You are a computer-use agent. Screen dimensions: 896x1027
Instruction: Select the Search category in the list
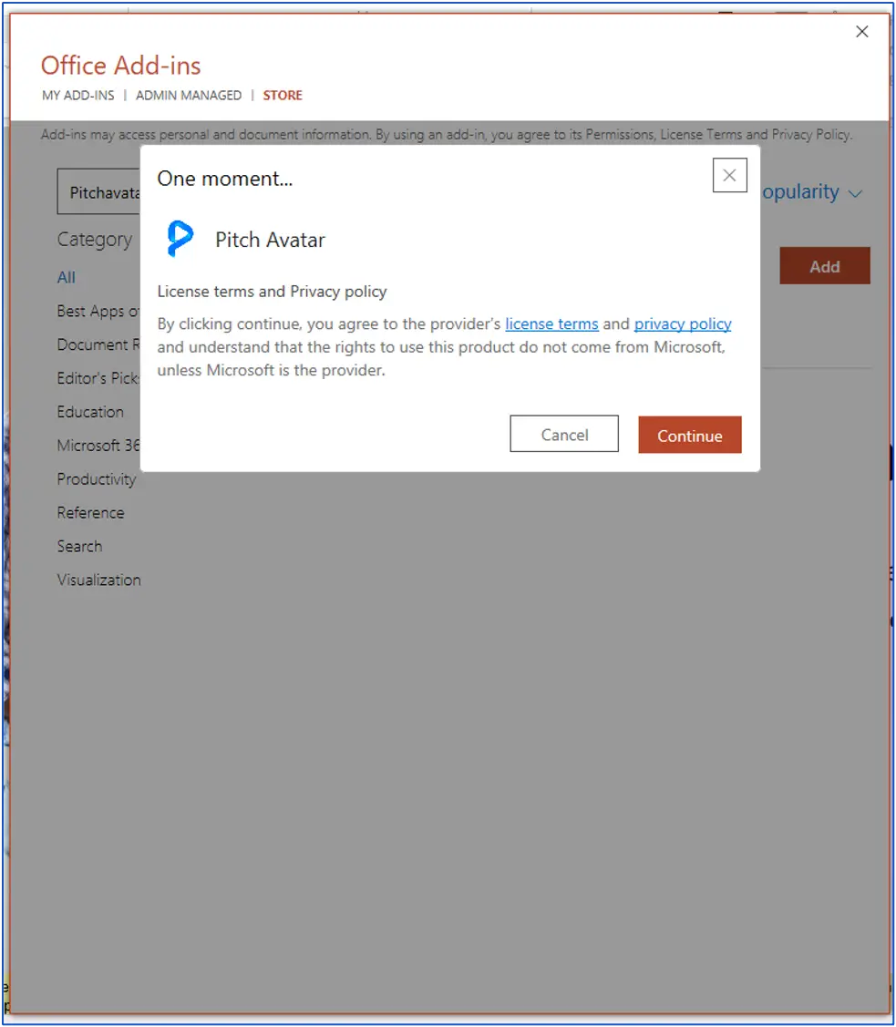click(79, 547)
